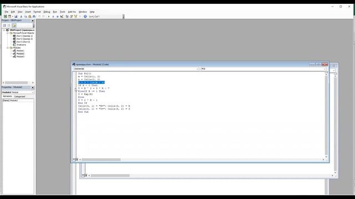The width and height of the screenshot is (355, 199).
Task: Open Project Explorer from the toolbar
Action: [67, 17]
